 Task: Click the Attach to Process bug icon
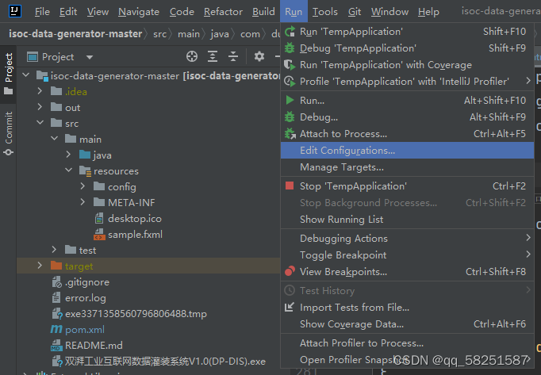[x=290, y=133]
